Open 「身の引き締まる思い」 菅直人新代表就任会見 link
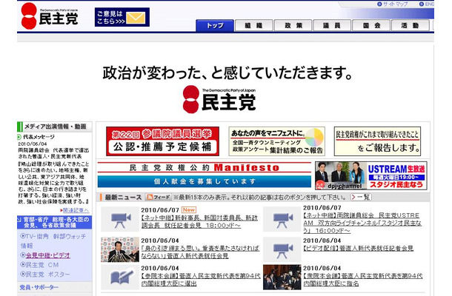 point(200,252)
